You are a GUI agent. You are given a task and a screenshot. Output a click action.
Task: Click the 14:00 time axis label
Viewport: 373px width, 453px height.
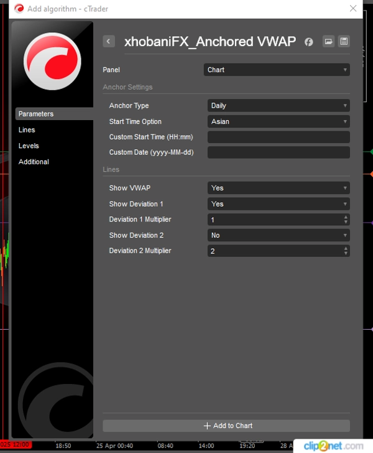[206, 446]
